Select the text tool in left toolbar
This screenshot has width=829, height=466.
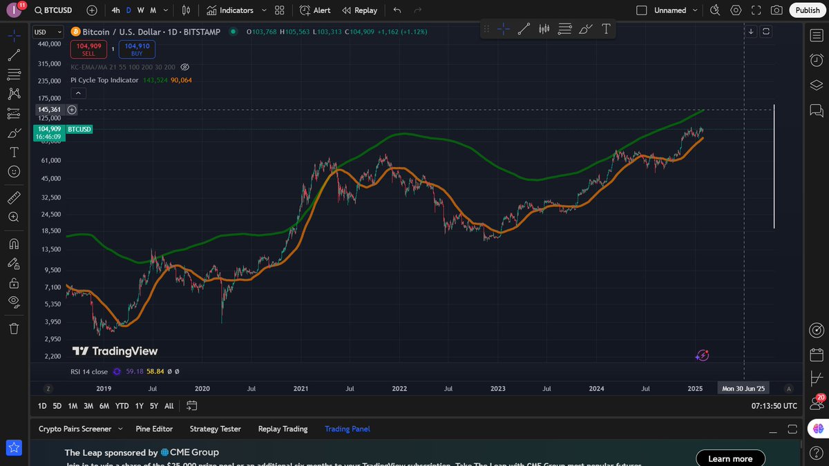pos(14,152)
